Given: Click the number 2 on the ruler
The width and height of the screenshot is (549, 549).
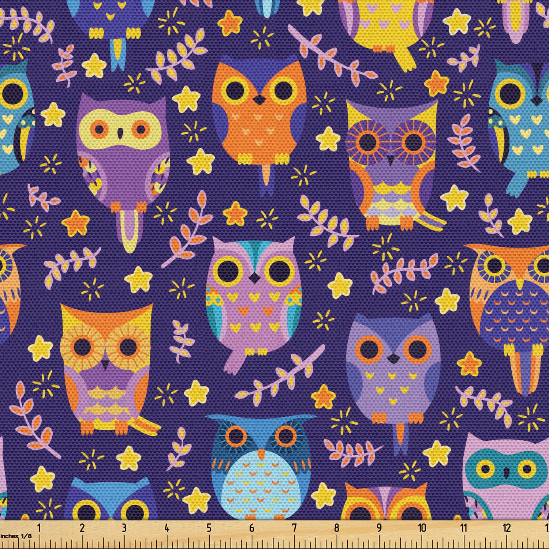Looking at the screenshot, I should coord(82,527).
